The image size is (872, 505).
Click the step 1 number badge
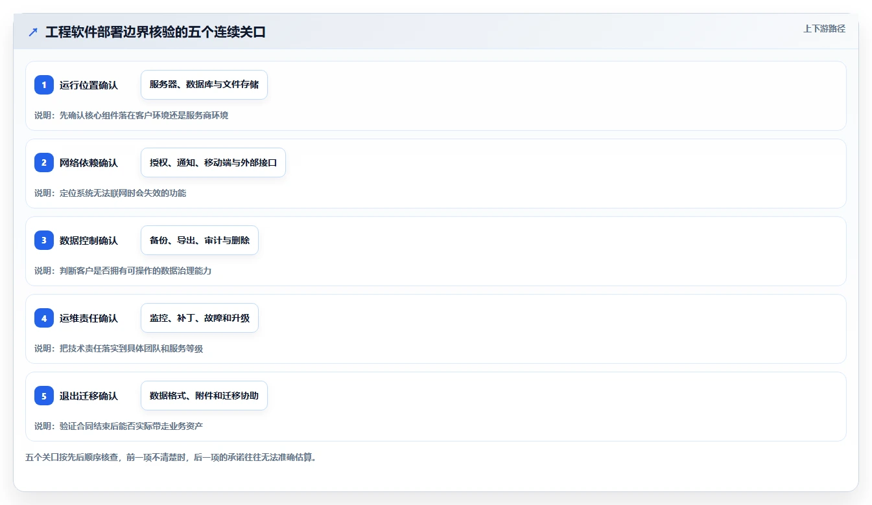click(44, 85)
